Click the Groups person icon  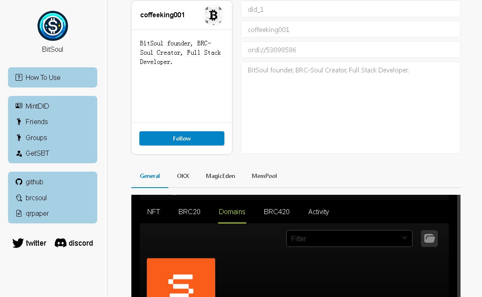pos(19,138)
